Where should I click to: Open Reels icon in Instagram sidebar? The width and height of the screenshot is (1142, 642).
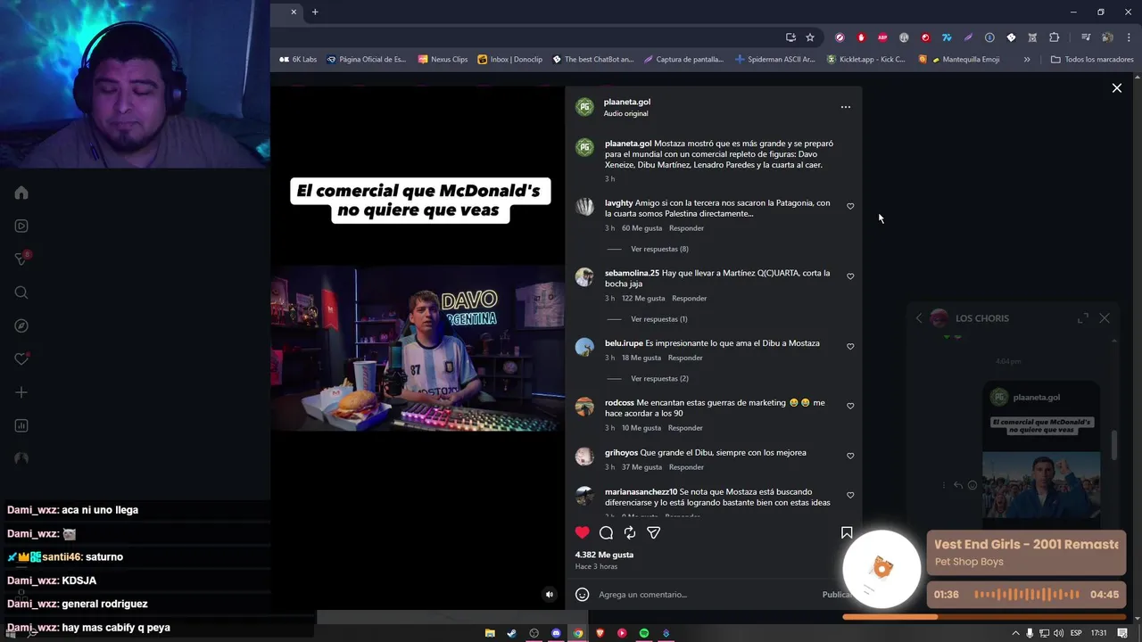point(21,226)
